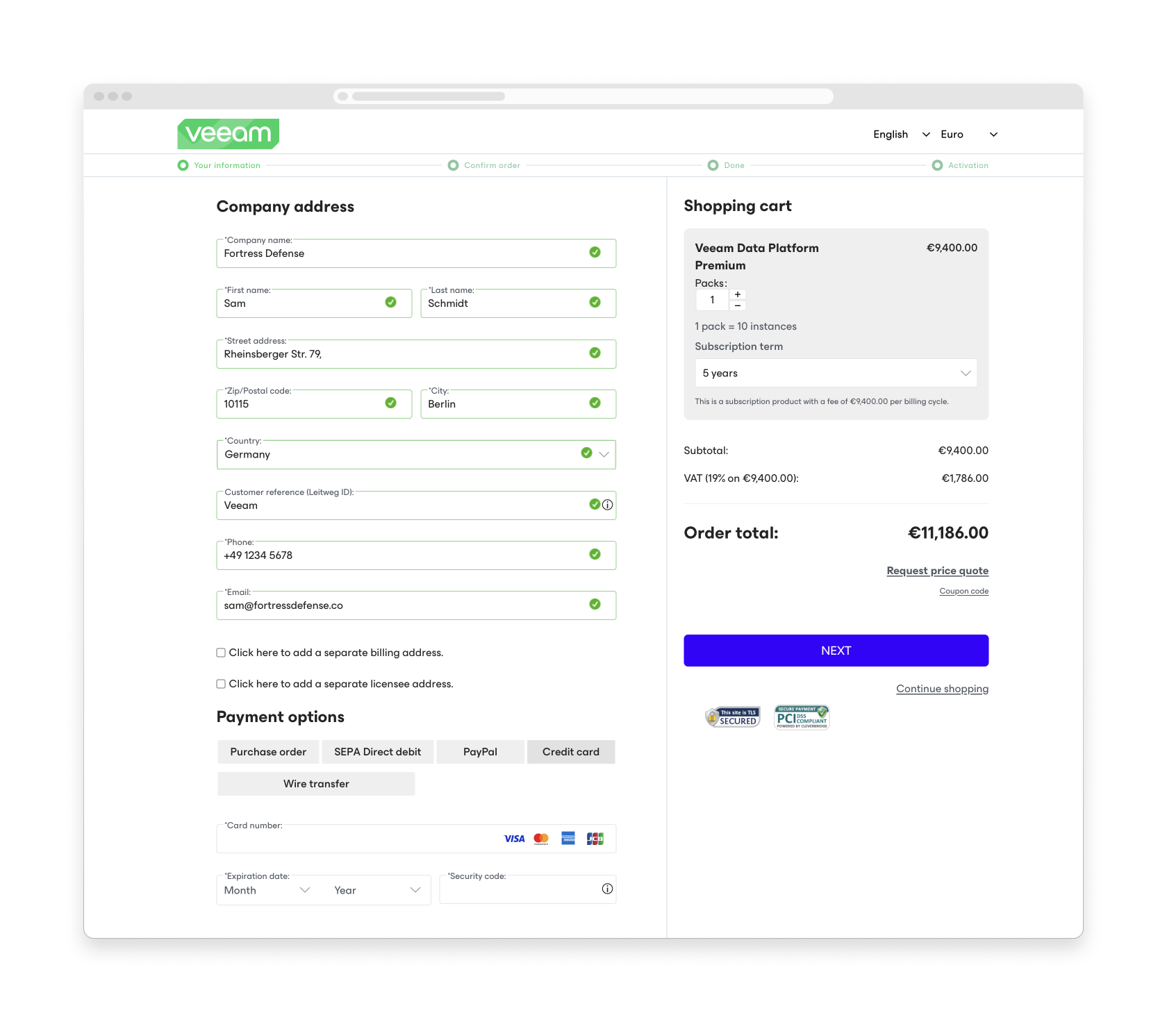Click the TLS Secured badge
1167x1022 pixels.
pyautogui.click(x=733, y=717)
